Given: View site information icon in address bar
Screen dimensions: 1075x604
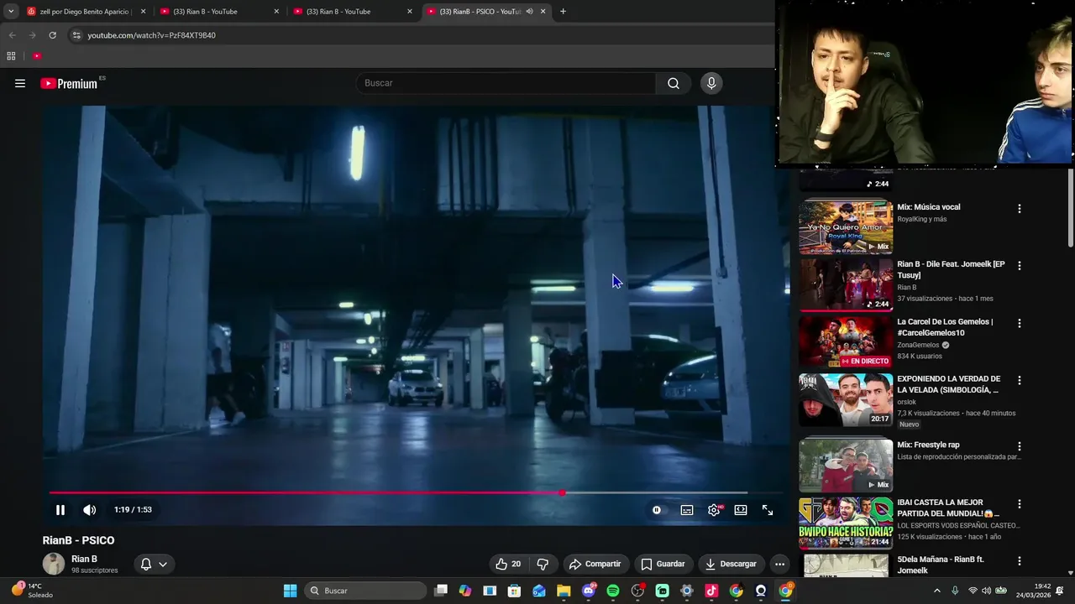Looking at the screenshot, I should pos(76,35).
